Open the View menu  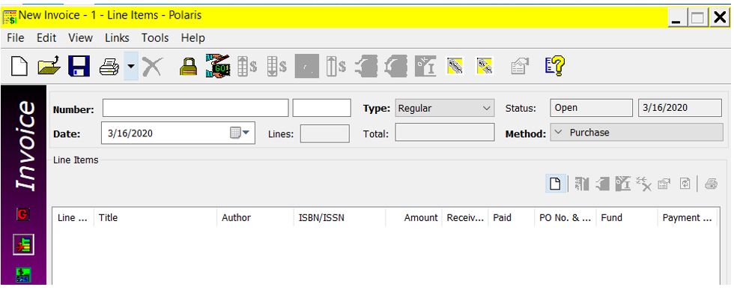click(81, 38)
